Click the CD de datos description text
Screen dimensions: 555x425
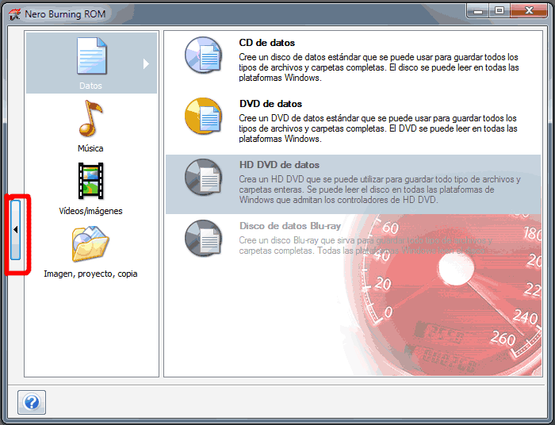pos(379,67)
